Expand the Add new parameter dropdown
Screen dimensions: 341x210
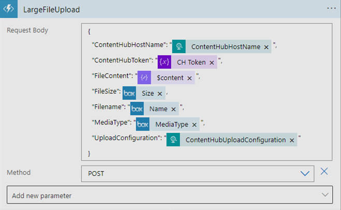(170, 195)
